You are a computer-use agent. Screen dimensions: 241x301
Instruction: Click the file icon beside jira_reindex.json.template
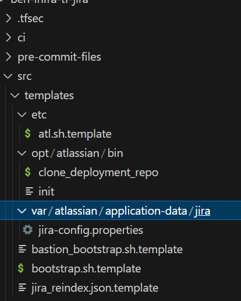tap(22, 288)
